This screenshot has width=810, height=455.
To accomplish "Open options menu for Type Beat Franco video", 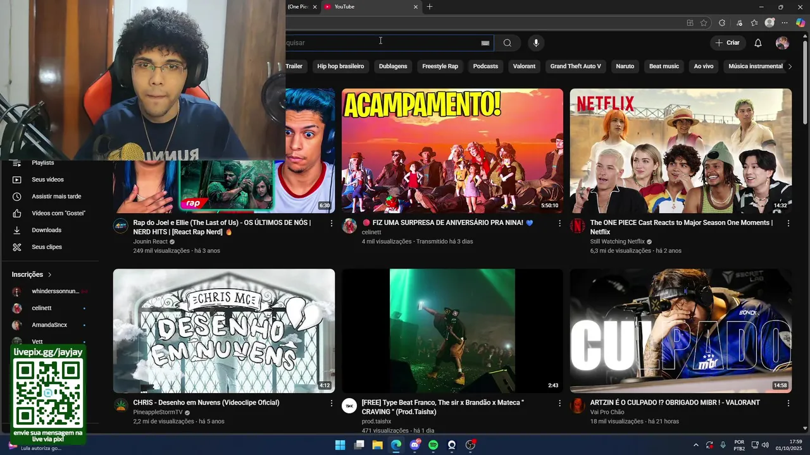I will [x=559, y=403].
